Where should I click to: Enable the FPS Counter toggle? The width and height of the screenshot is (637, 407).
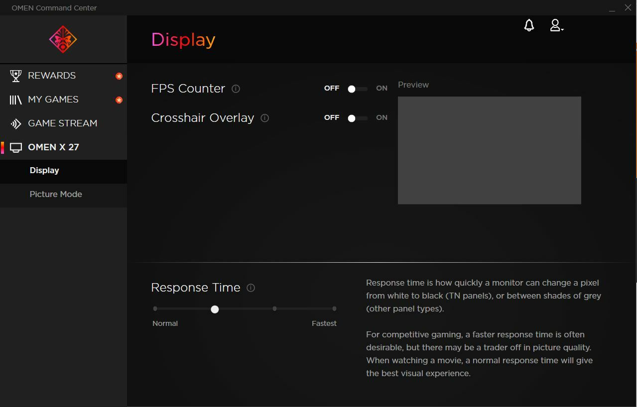click(357, 89)
